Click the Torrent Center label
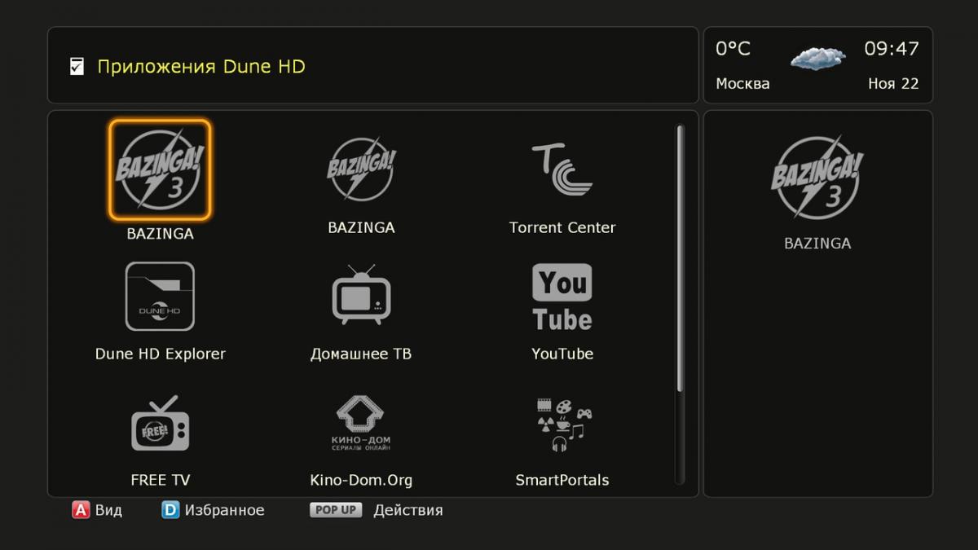 562,228
